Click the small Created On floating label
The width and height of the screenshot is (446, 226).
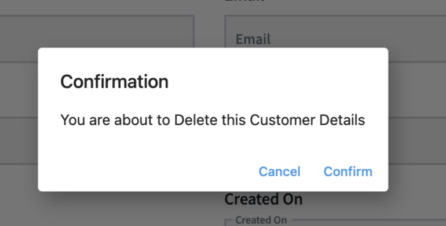(261, 220)
